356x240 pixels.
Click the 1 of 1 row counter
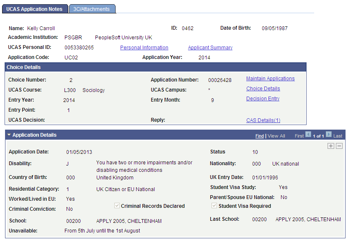tap(318, 136)
